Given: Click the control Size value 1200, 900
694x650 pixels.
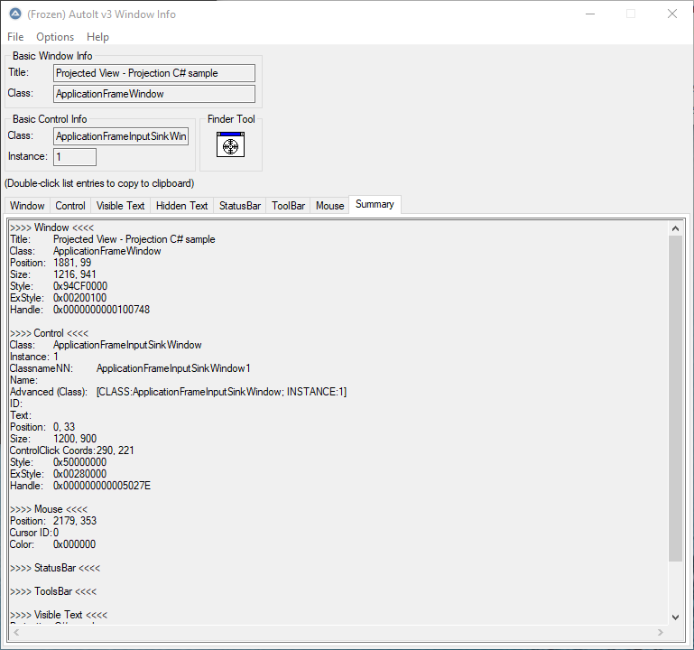Looking at the screenshot, I should point(75,439).
